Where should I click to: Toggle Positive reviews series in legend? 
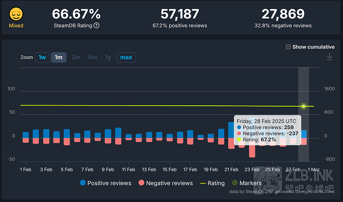105,183
